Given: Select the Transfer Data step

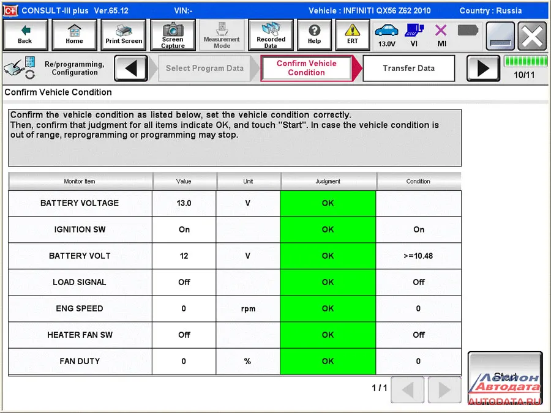Looking at the screenshot, I should coord(409,68).
